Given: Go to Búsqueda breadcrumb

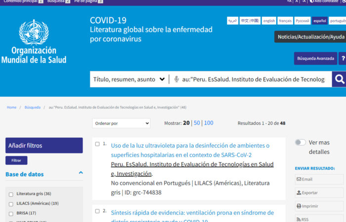Looking at the screenshot, I should [x=33, y=107].
